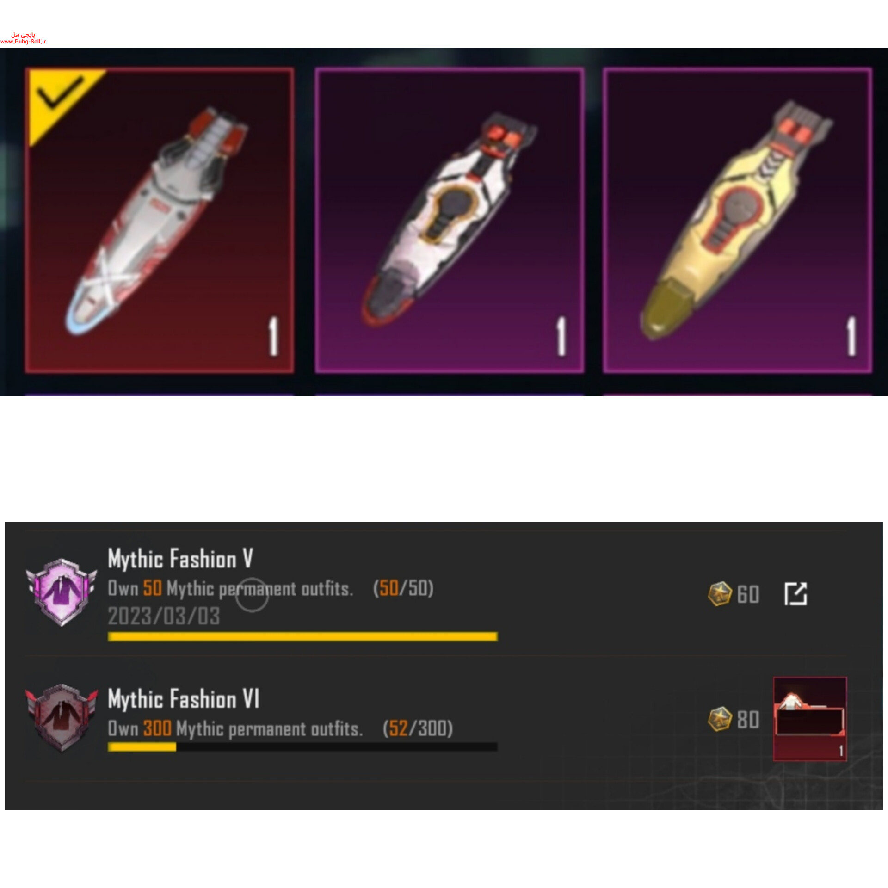Click the Mythic Fashion V title

[x=180, y=559]
